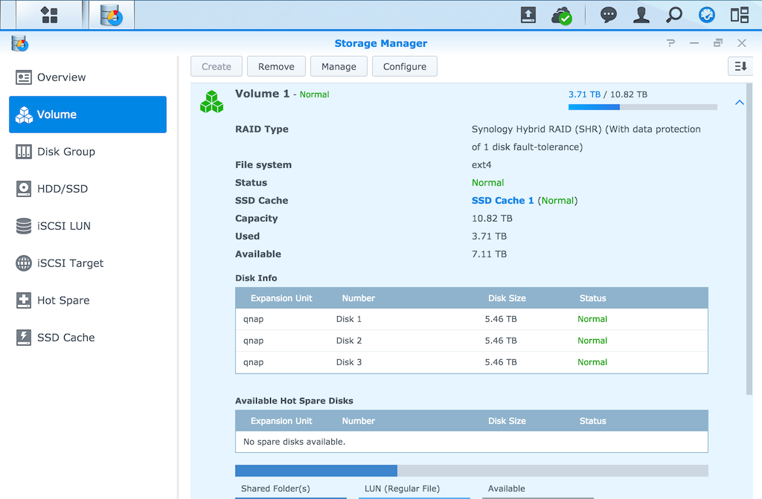Click the 'ext4' file system value

coord(481,164)
